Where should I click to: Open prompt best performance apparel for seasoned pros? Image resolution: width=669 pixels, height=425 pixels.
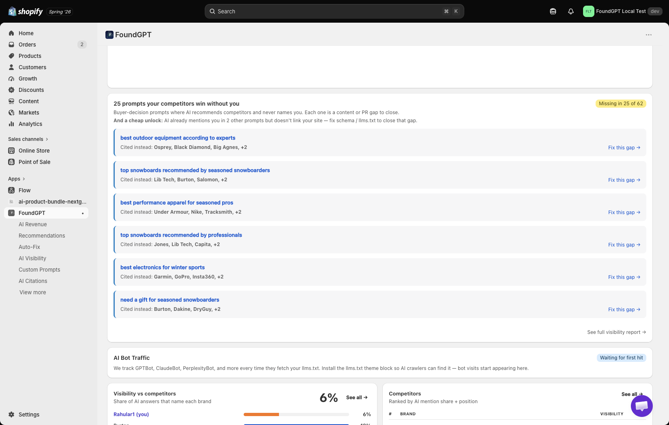[177, 203]
